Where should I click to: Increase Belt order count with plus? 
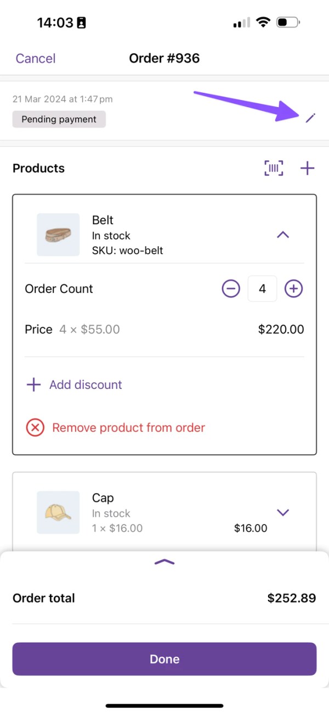(294, 289)
